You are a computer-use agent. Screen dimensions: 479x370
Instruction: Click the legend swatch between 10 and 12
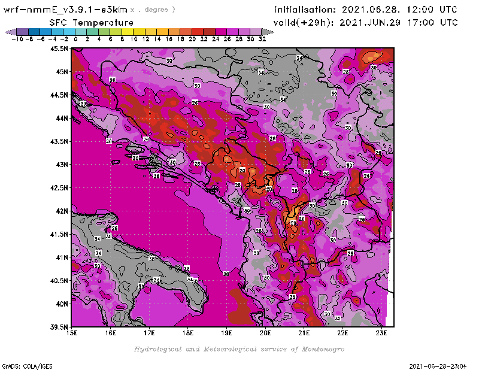[x=140, y=32]
